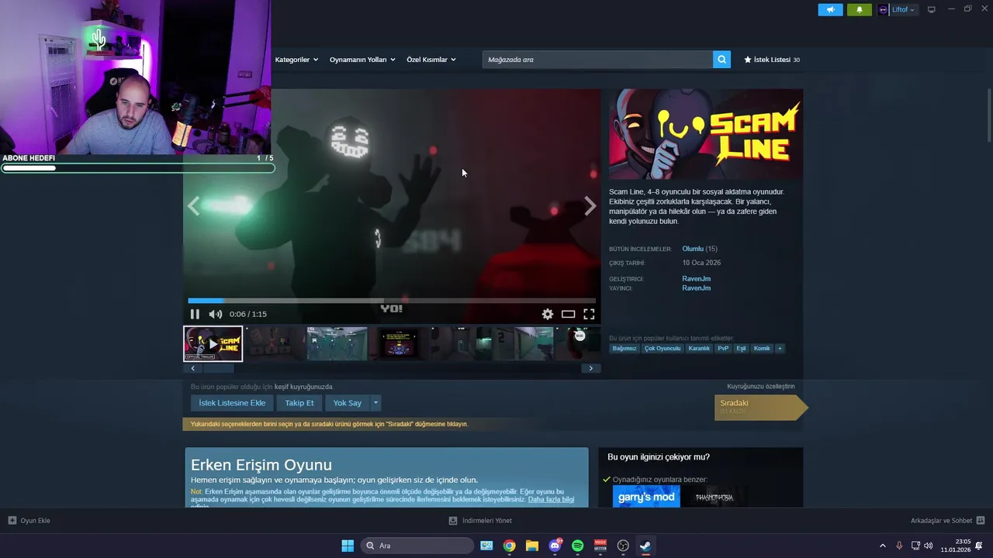Open Discord from taskbar

[x=555, y=546]
